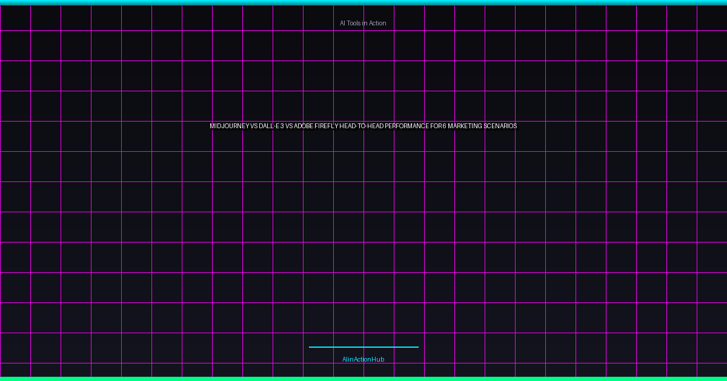Select the word SCENARIOS in the headline
This screenshot has width=727, height=381.
pyautogui.click(x=500, y=126)
